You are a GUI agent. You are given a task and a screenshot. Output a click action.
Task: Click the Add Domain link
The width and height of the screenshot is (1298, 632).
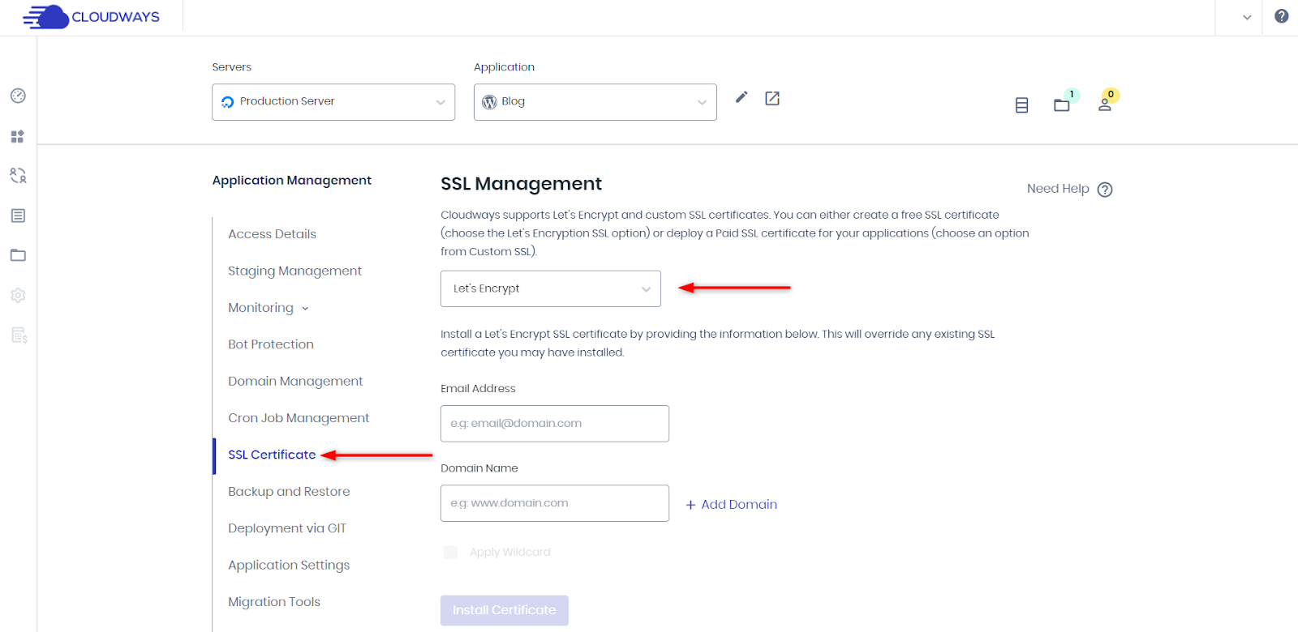[x=732, y=505]
